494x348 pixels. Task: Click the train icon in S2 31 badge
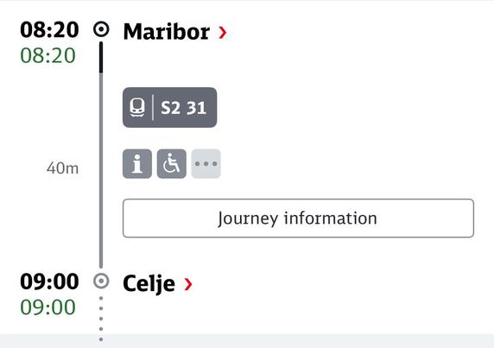pyautogui.click(x=137, y=107)
